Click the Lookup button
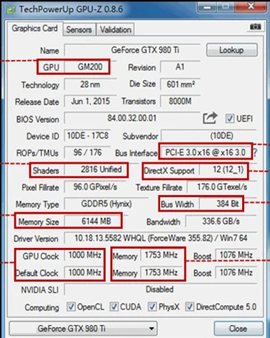 point(231,50)
